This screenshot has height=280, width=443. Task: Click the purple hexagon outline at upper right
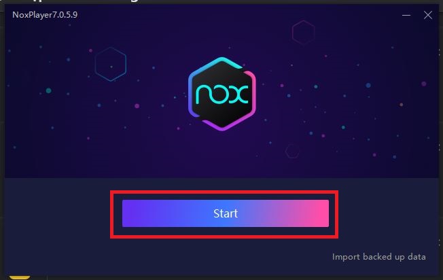304,33
